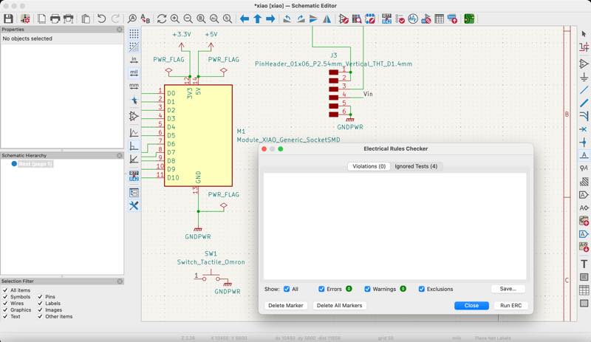Toggle full-window crosshair cursor
Viewport: 591px width, 342px height.
(x=134, y=100)
